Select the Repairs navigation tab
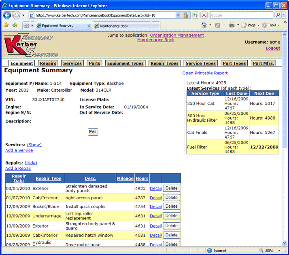This screenshot has height=255, width=289. (x=48, y=63)
